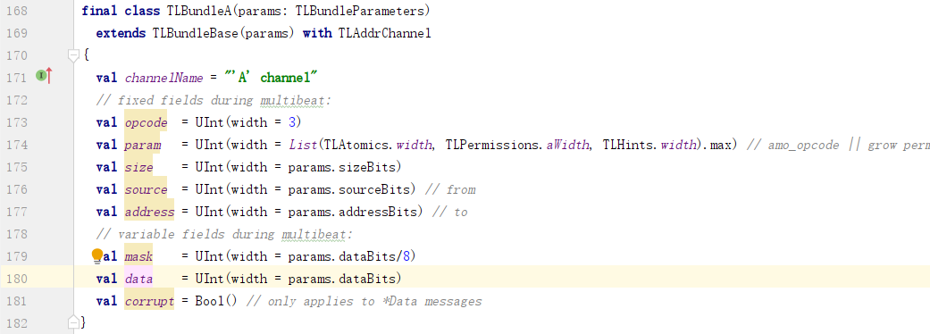Click the highlighted corrupt identifier
The image size is (930, 334).
(149, 301)
